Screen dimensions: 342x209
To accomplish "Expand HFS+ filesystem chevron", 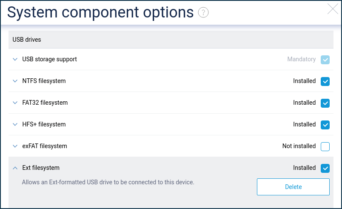I will [x=15, y=125].
